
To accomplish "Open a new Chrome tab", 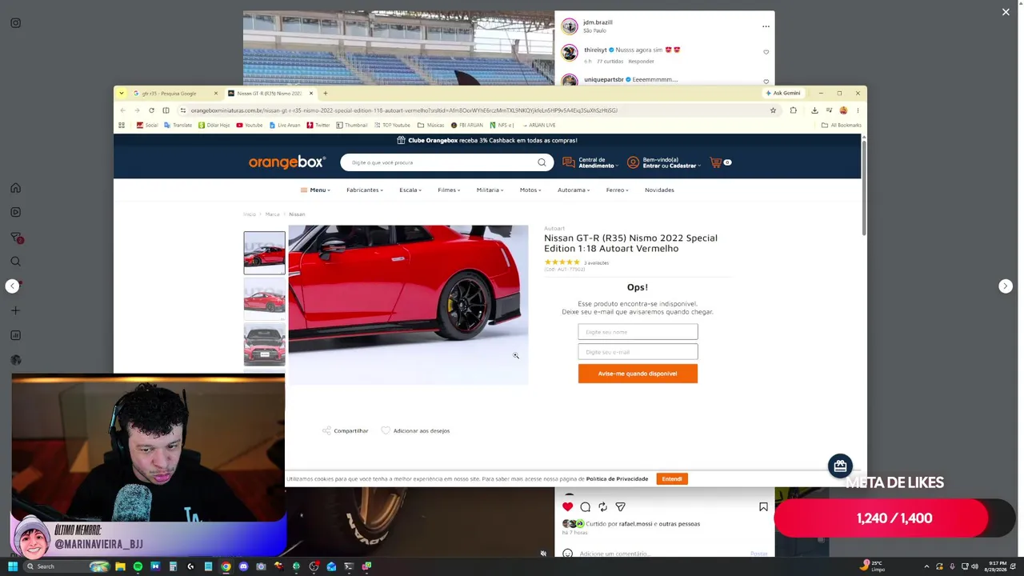I will (x=325, y=94).
